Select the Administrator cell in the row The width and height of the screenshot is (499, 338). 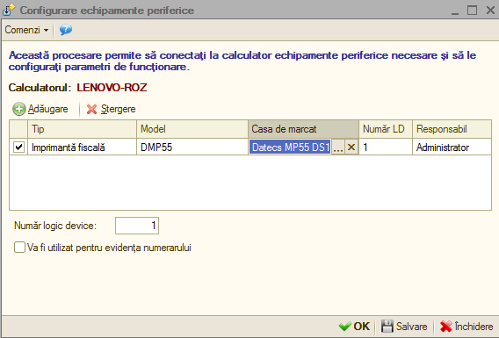coord(452,147)
